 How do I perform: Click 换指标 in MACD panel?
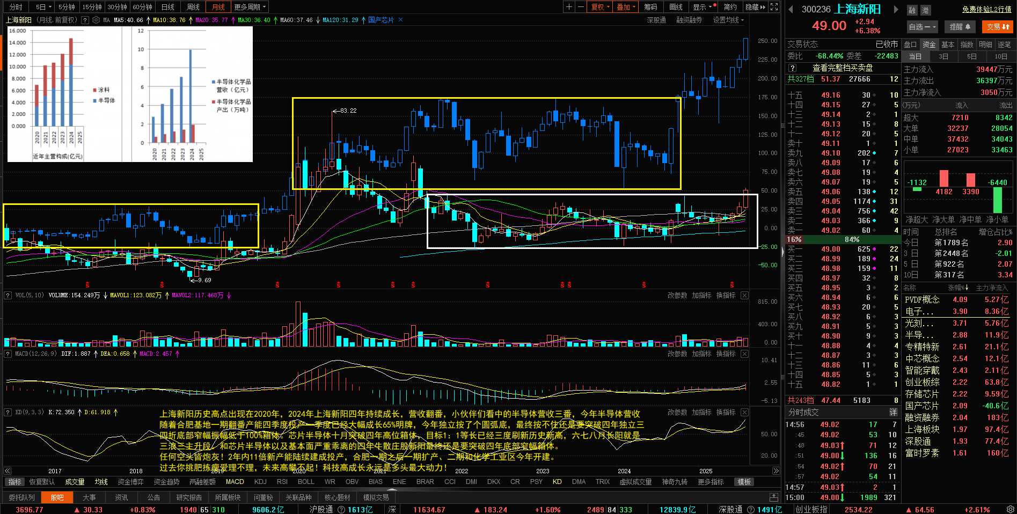point(726,354)
